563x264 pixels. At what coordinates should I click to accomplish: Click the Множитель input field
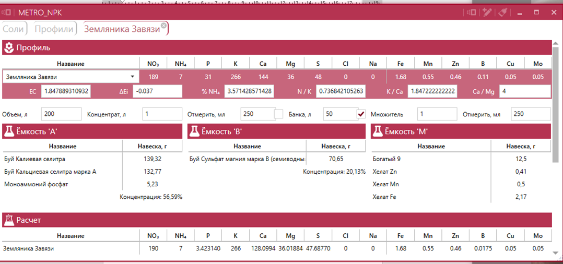[437, 114]
